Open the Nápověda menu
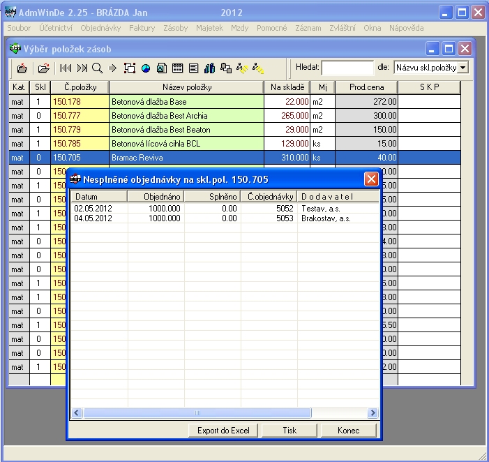489x462 pixels. (x=407, y=28)
